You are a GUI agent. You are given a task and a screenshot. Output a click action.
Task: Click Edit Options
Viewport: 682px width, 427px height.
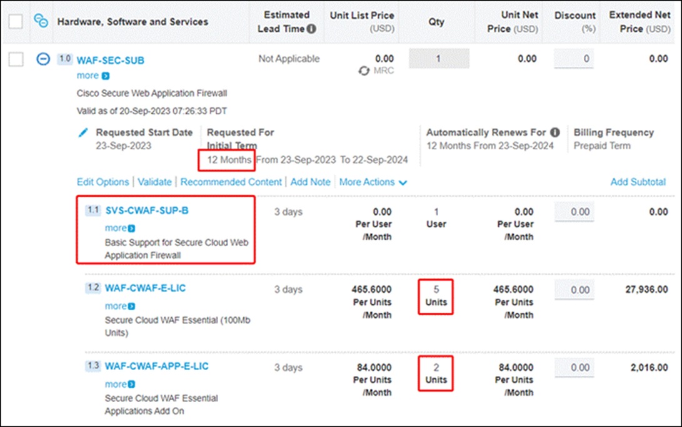pos(103,182)
